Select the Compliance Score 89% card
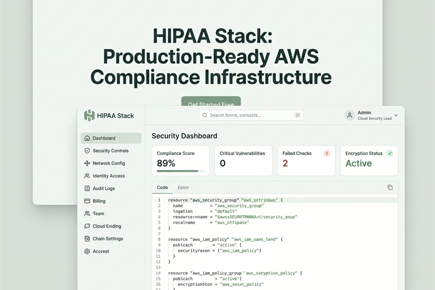This screenshot has height=290, width=435. click(x=181, y=160)
